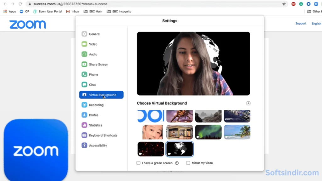Click the green screen help question mark
Image resolution: width=322 pixels, height=181 pixels.
177,163
